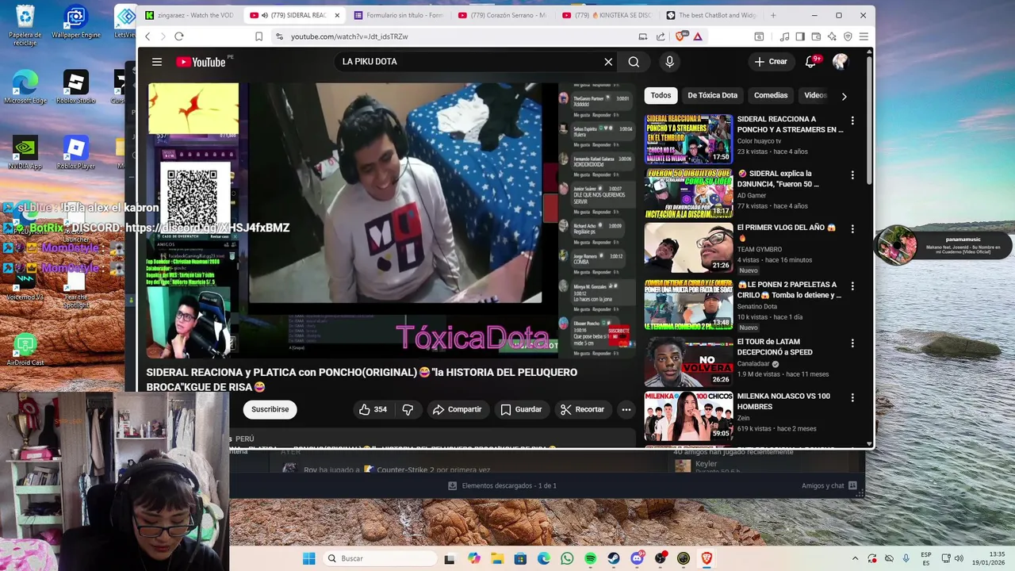Open Brave Rewards triangle icon

pos(698,36)
